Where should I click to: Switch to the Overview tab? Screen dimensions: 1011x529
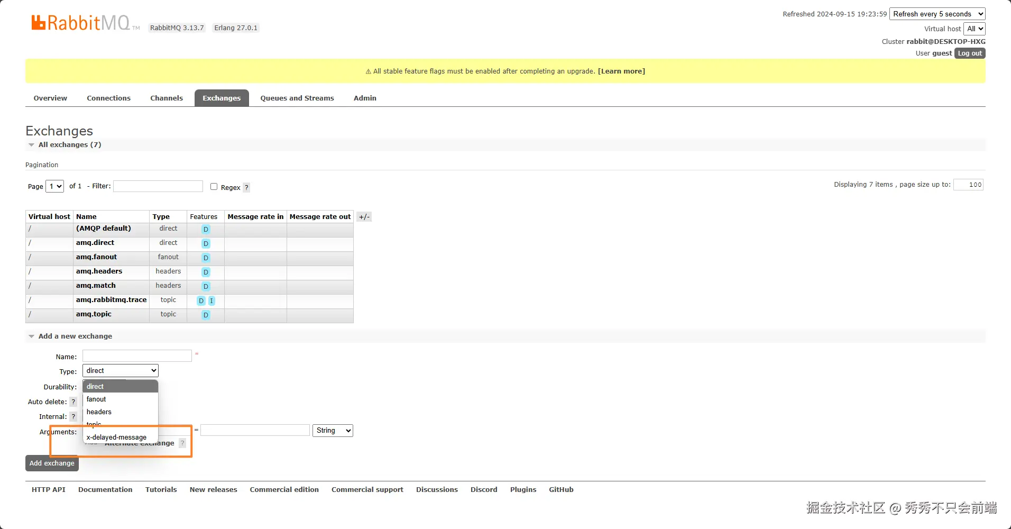pos(50,98)
